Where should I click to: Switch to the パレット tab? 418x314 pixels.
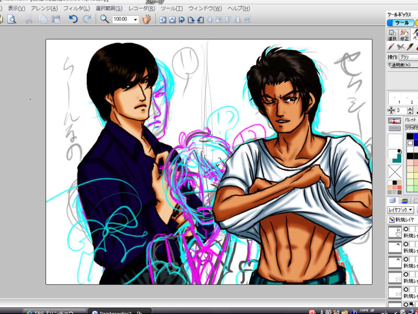(x=410, y=120)
